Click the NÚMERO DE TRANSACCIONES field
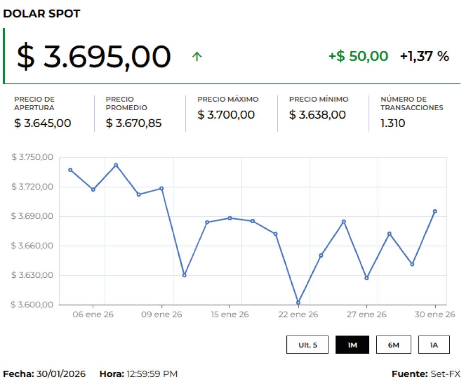 pos(411,104)
